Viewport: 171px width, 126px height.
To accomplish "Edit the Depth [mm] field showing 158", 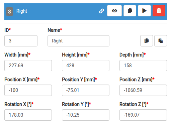I will [x=143, y=66].
